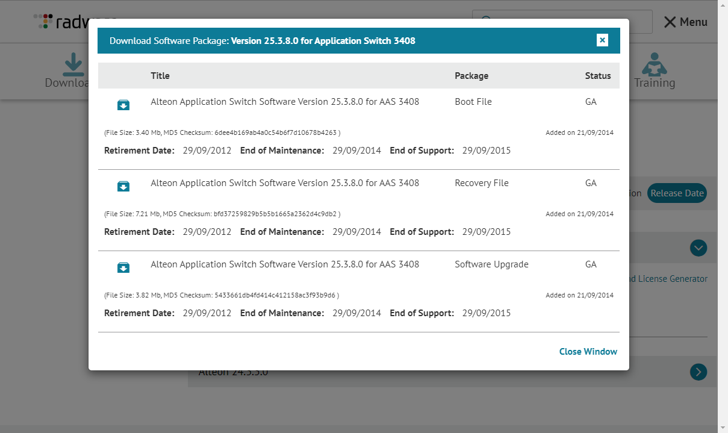728x433 pixels.
Task: Click the Title column header
Action: [160, 76]
